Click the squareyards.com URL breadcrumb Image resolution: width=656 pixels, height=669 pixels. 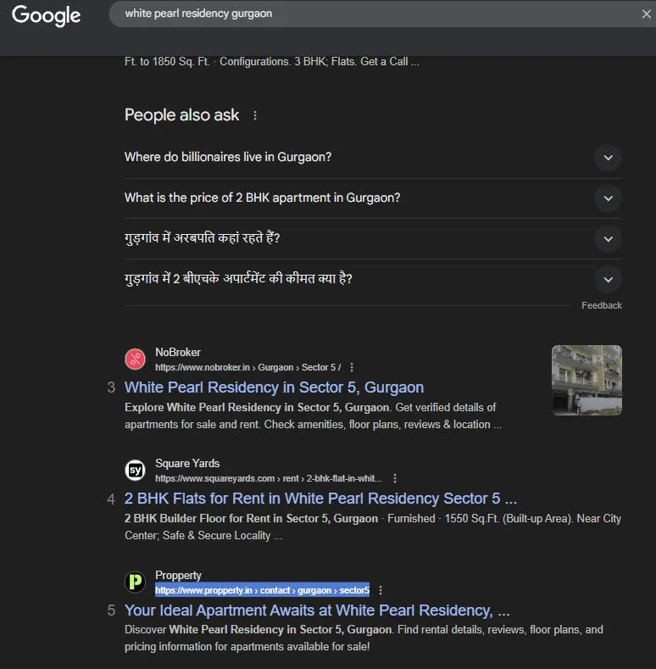[269, 478]
